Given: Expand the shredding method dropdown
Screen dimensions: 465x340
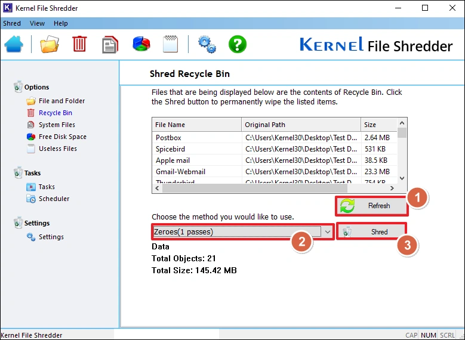Looking at the screenshot, I should click(x=327, y=231).
